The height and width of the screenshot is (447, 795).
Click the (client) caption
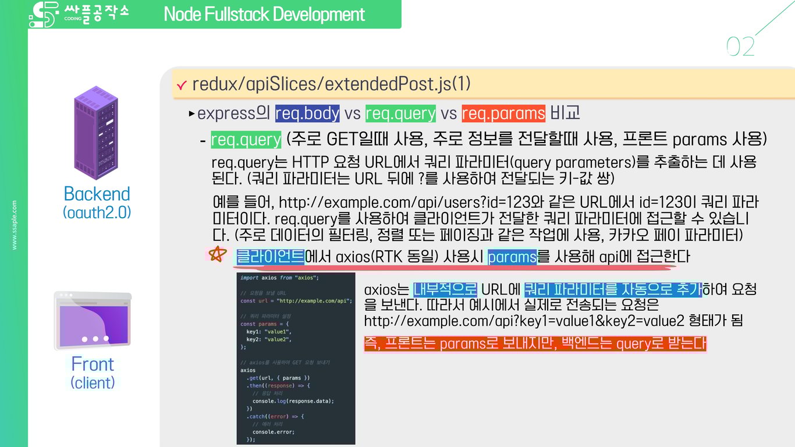tap(93, 382)
